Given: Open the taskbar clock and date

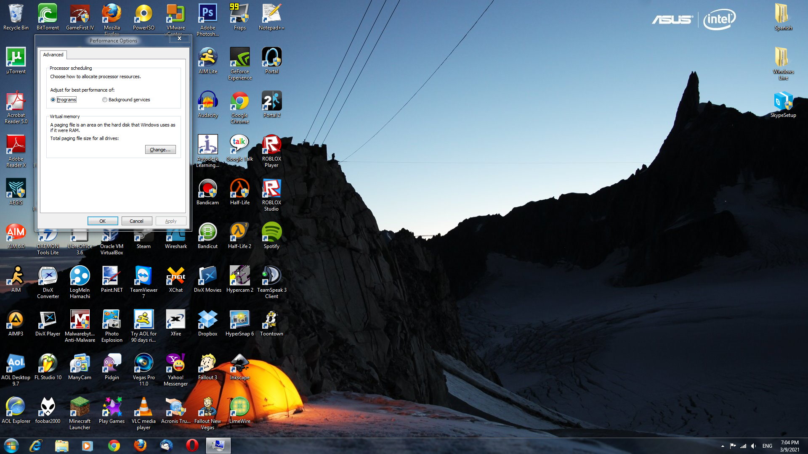Looking at the screenshot, I should (x=789, y=446).
